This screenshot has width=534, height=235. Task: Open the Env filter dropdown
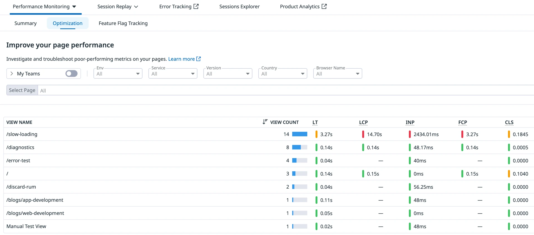(x=118, y=74)
